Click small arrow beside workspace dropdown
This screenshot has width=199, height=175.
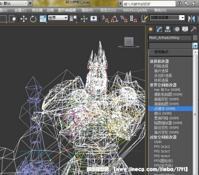(x=30, y=3)
